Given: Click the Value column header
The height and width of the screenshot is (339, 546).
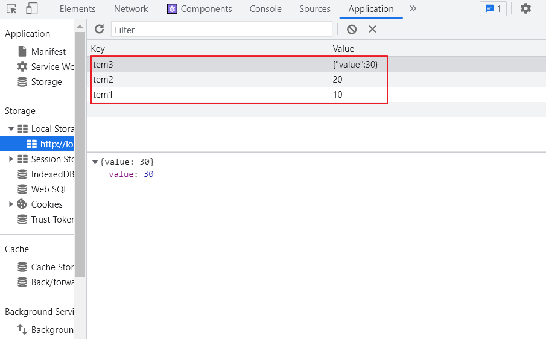Looking at the screenshot, I should tap(437, 48).
